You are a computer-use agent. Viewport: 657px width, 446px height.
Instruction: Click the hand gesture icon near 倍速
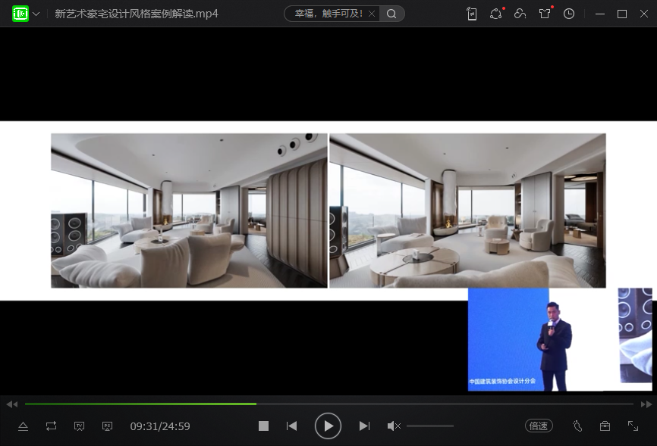click(577, 426)
